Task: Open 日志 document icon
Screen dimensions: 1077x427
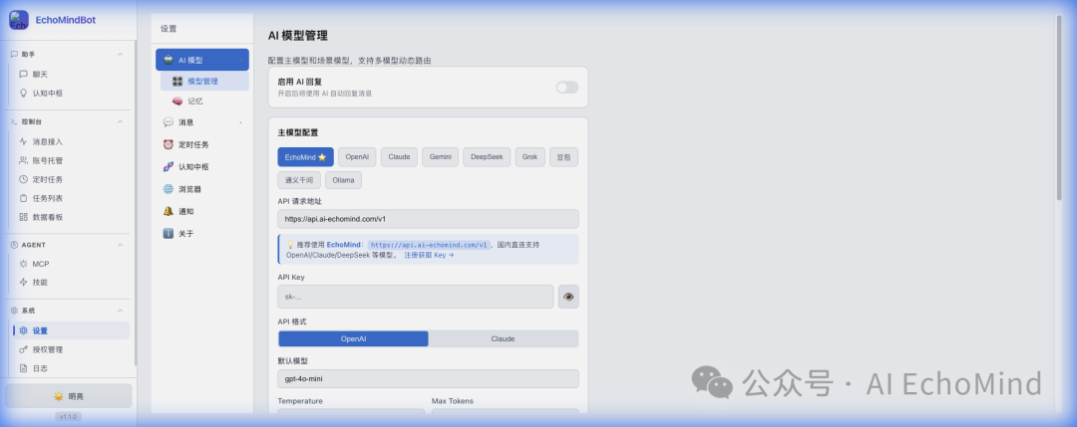Action: (x=23, y=368)
